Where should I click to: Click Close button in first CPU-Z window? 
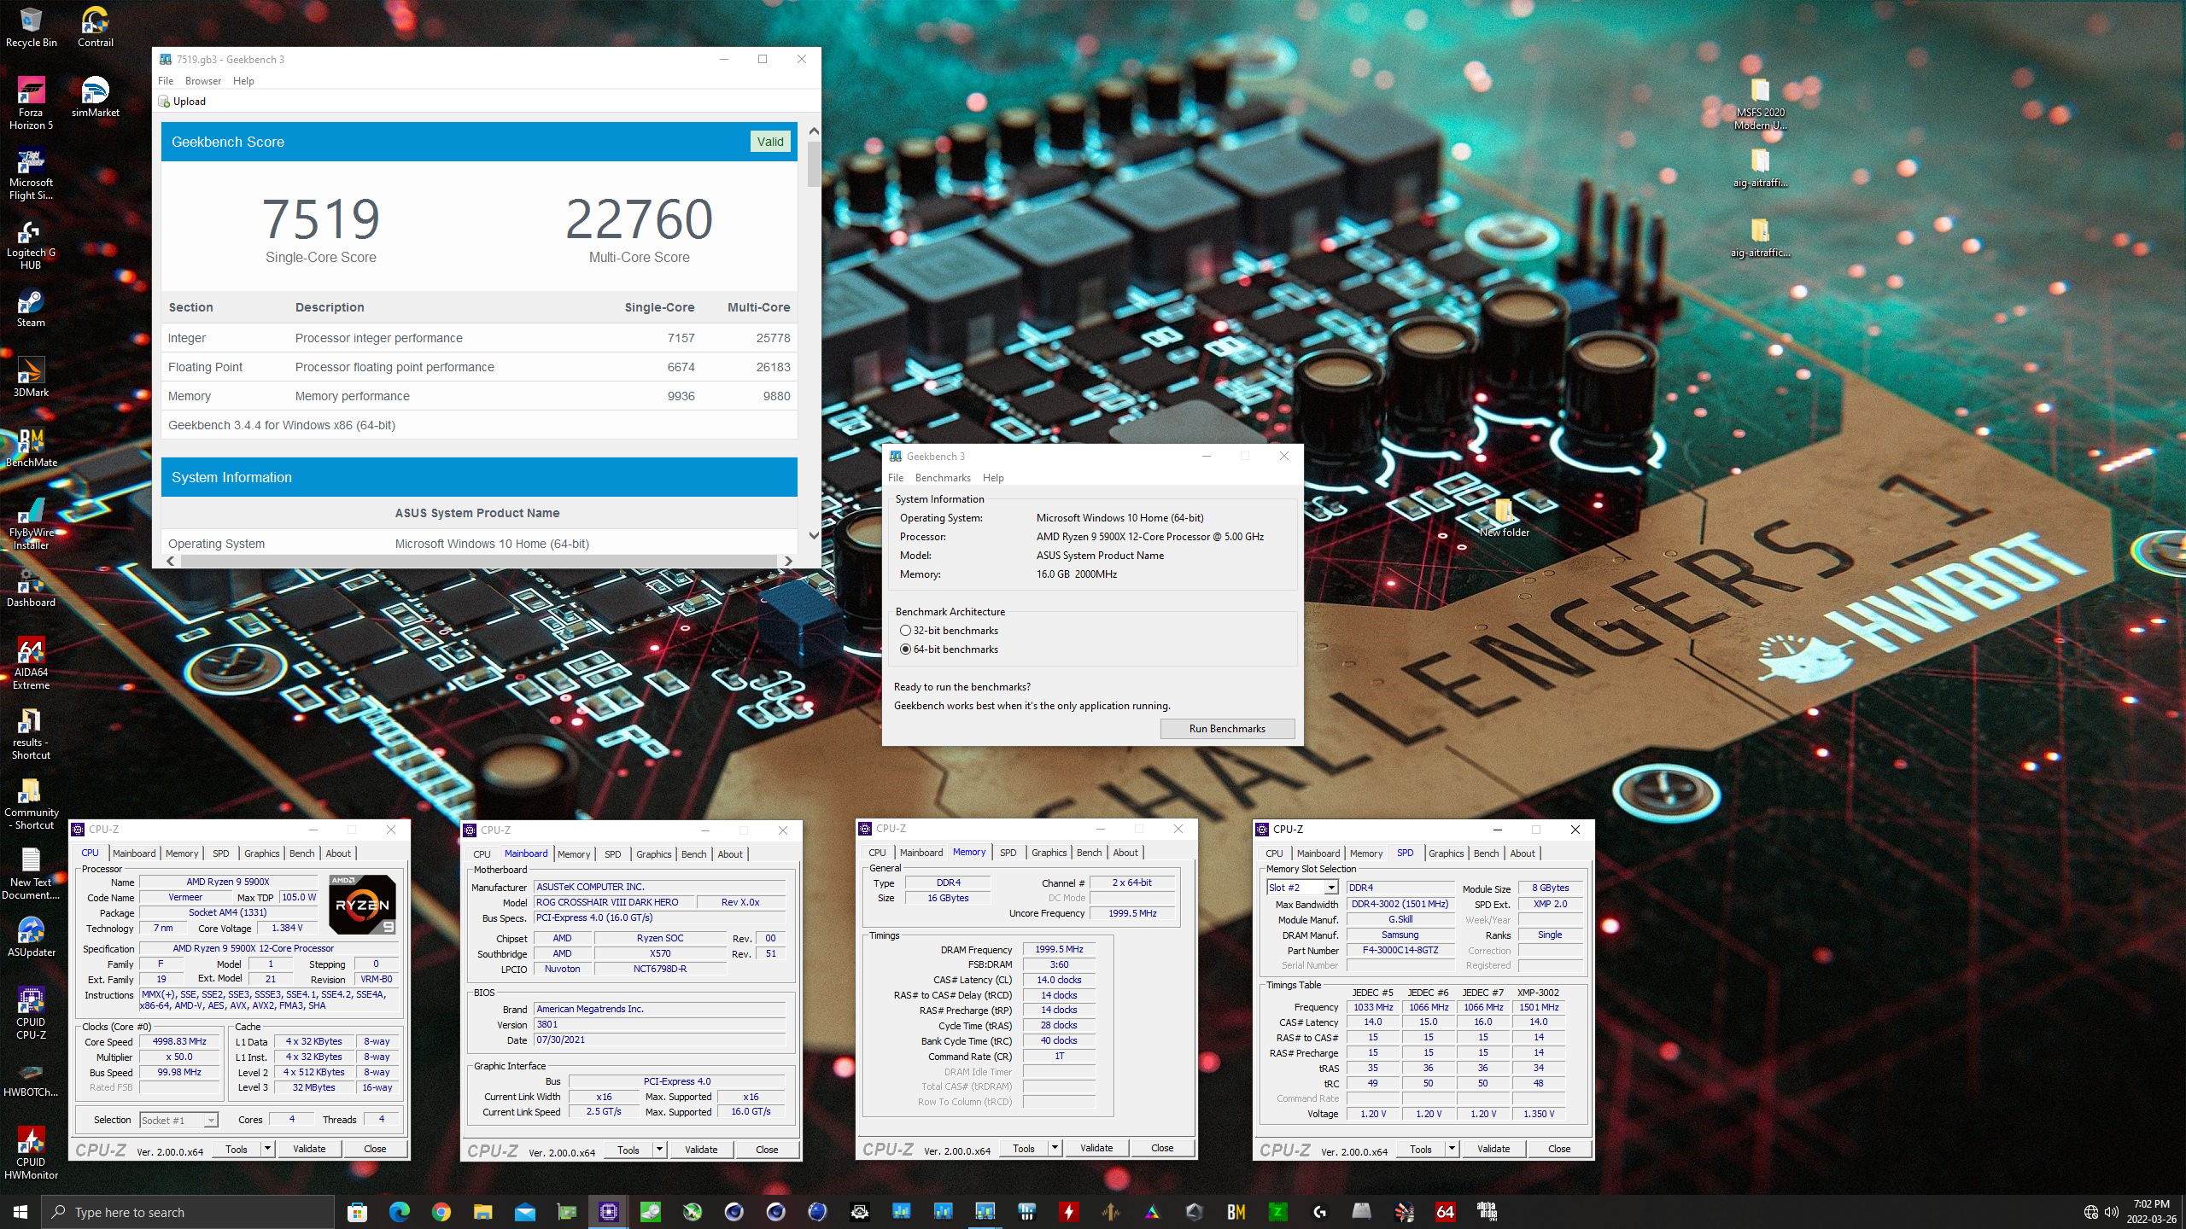(375, 1149)
